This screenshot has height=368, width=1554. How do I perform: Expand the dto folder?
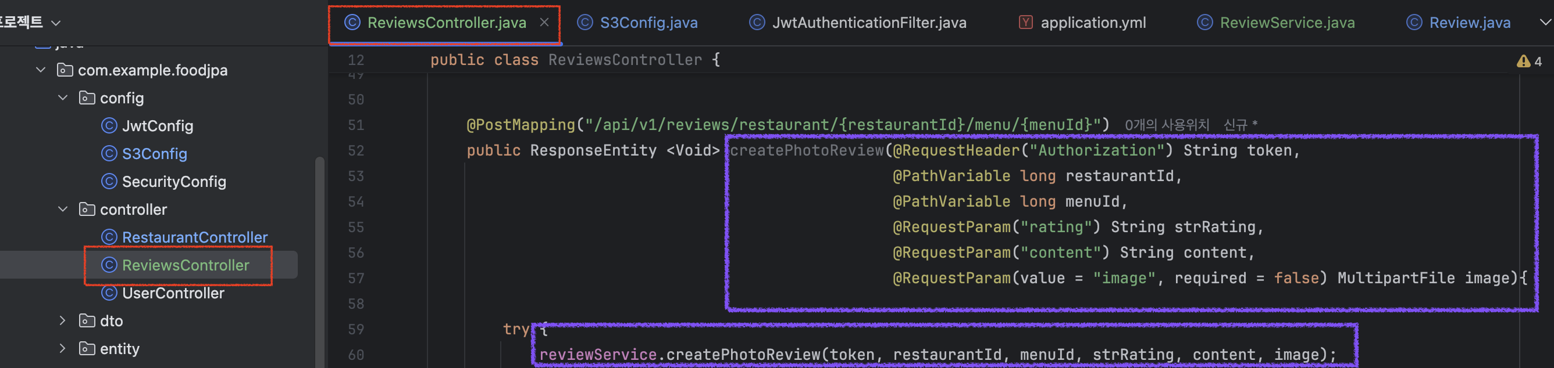coord(63,320)
